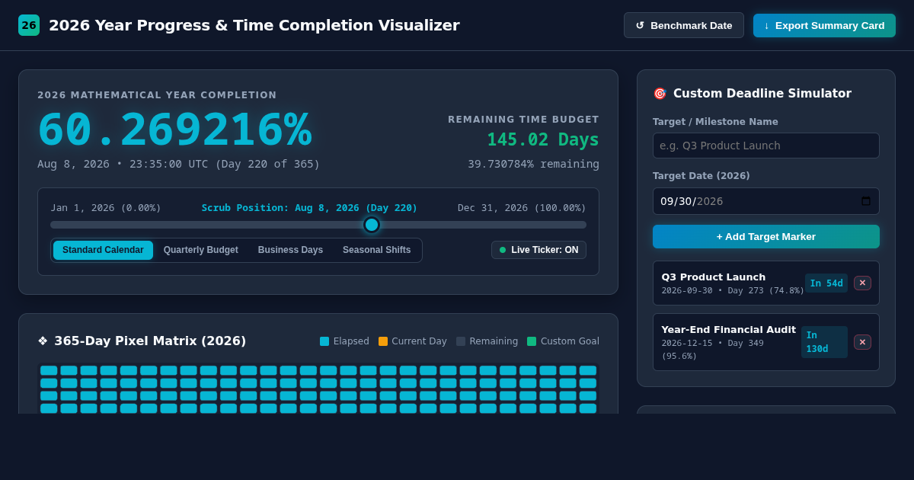914x480 pixels.
Task: Click the Target Date field showing 09/30/2026
Action: coord(766,201)
